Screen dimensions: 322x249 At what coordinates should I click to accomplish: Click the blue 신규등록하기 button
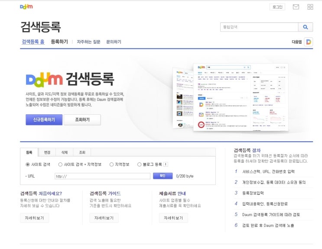(x=44, y=120)
